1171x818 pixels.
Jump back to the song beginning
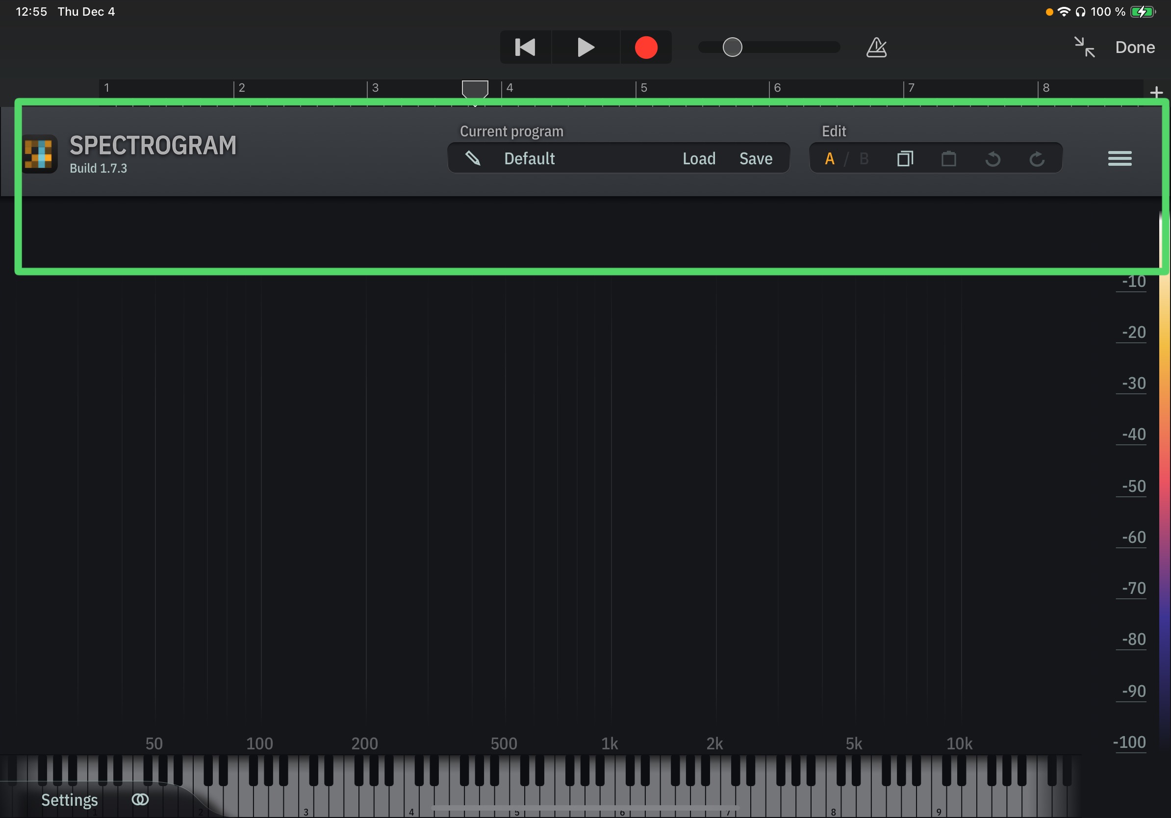[x=525, y=48]
